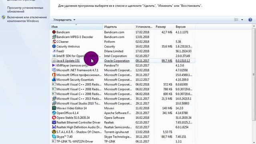Click size 5,53 ГБ cell

coord(167,132)
